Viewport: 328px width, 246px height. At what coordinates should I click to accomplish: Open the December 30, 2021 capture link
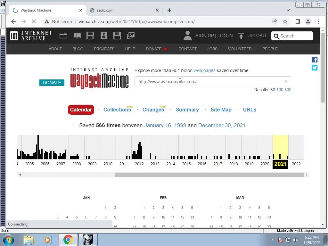tap(222, 125)
